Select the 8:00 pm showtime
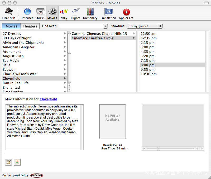This screenshot has height=179, width=211. click(x=148, y=65)
